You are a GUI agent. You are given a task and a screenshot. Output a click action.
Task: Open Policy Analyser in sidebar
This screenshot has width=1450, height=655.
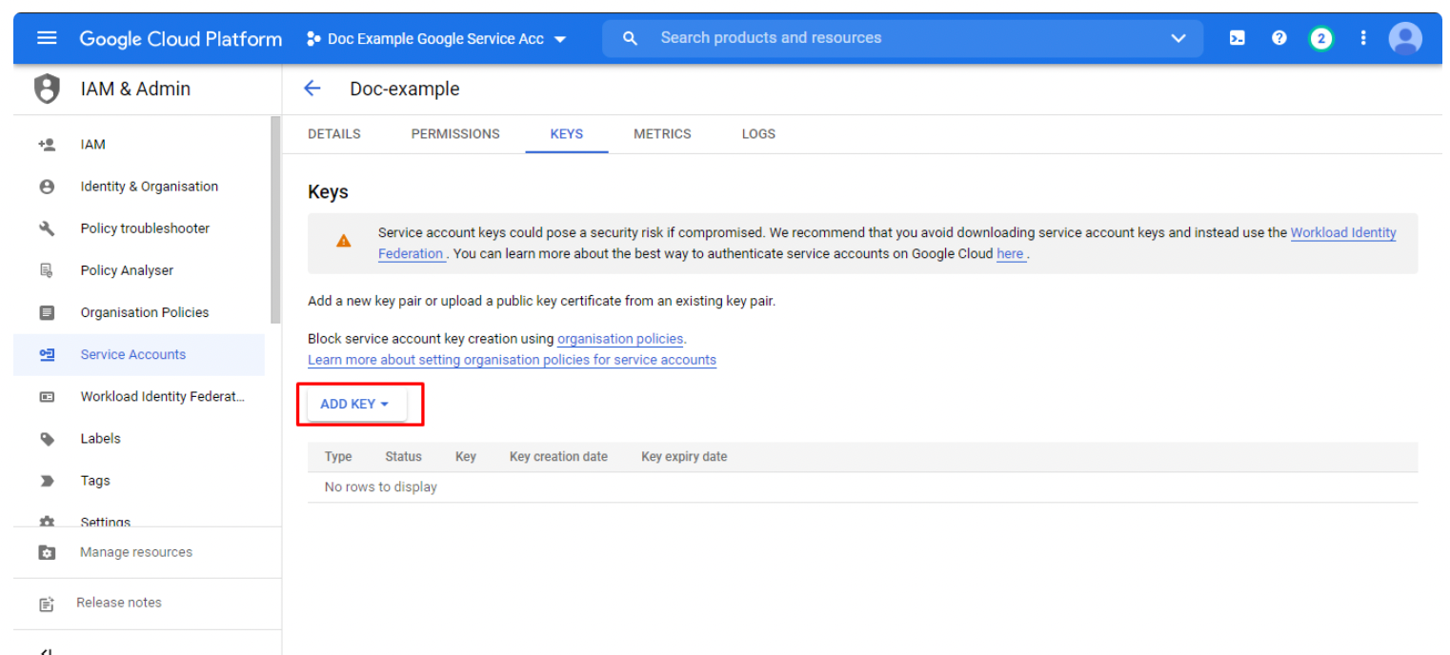139,270
